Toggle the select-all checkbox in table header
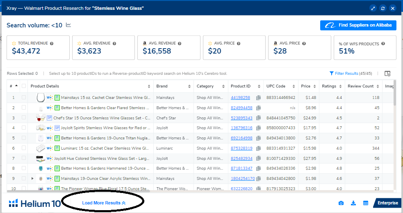 pos(24,86)
